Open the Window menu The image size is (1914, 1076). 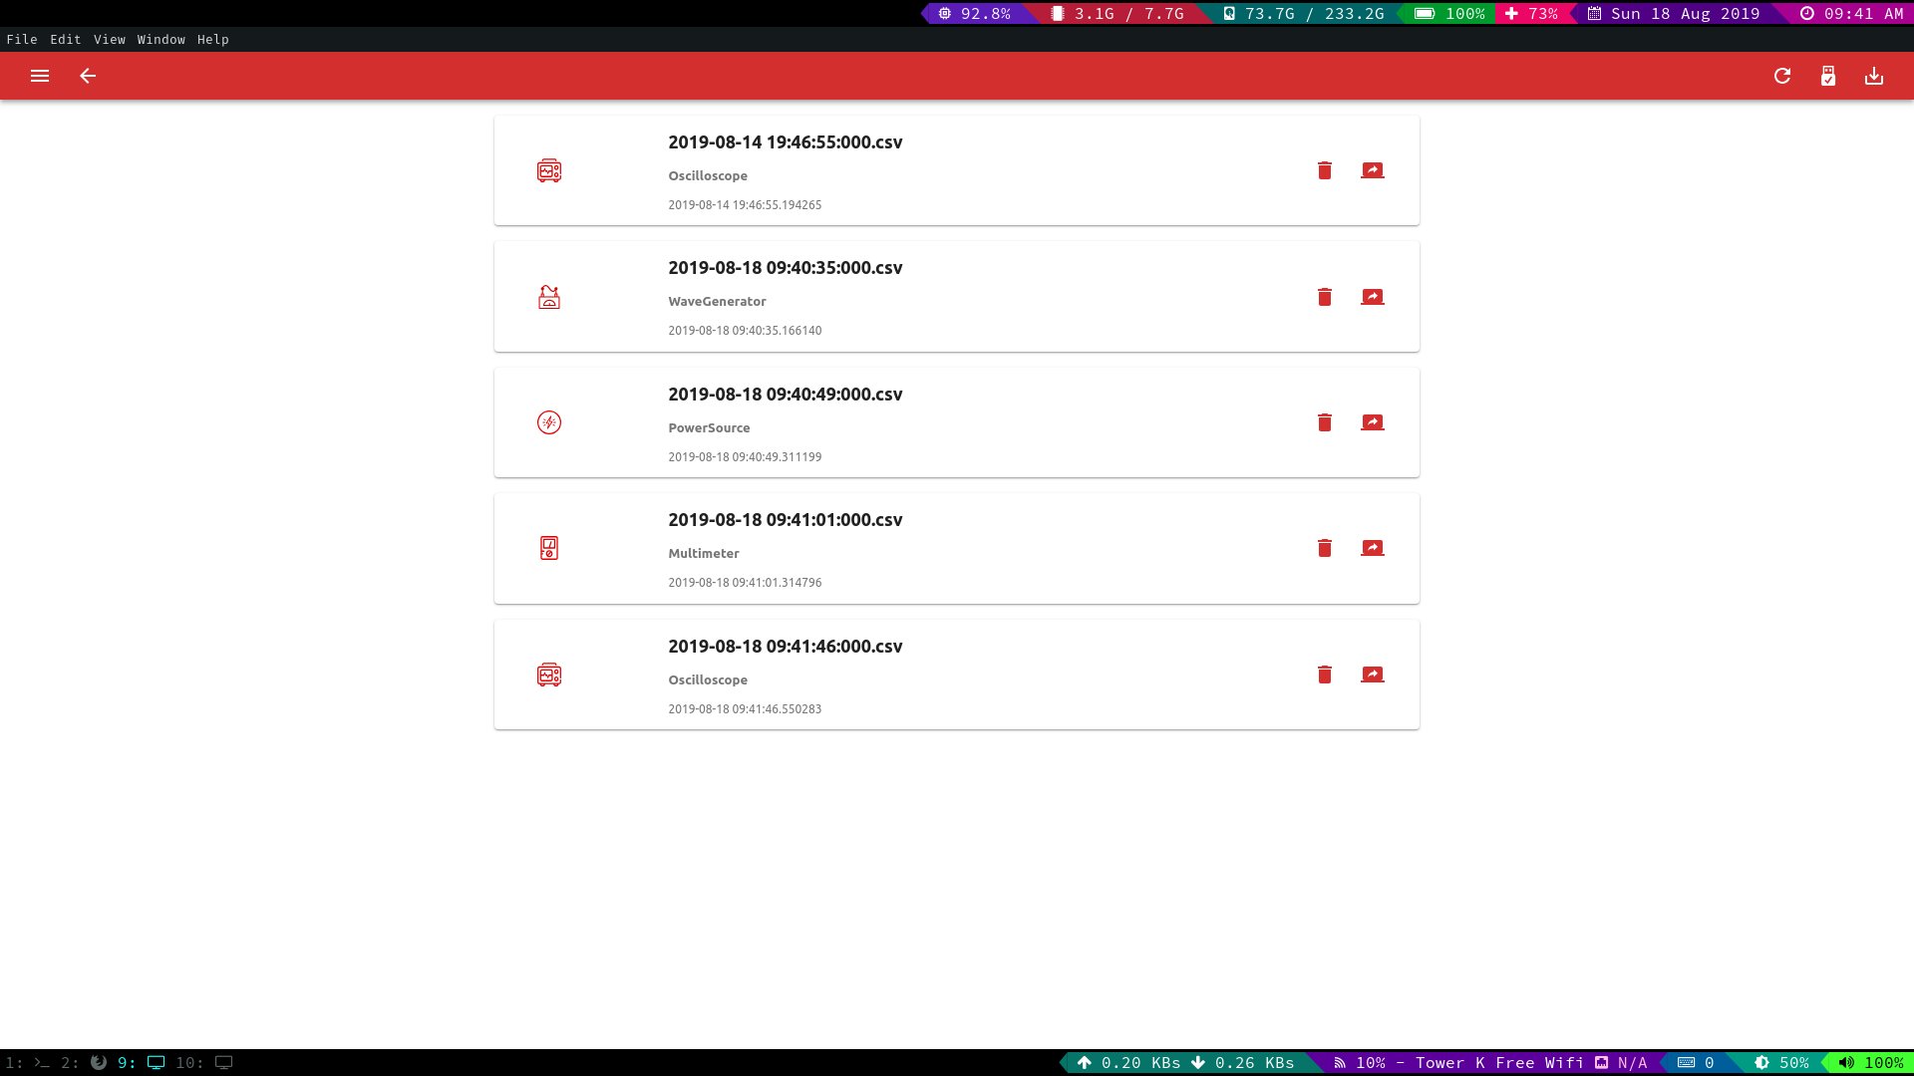(x=161, y=40)
